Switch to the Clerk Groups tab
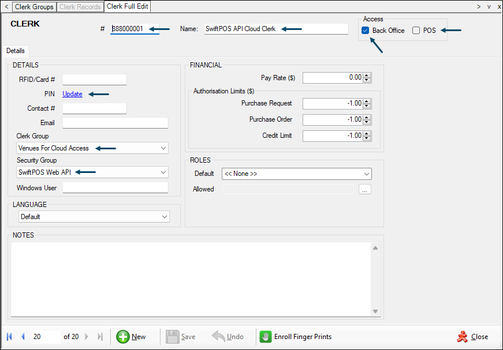 34,7
